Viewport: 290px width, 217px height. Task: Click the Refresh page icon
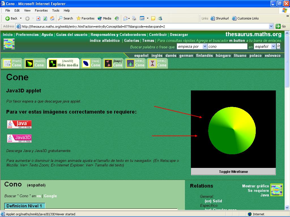tap(45, 18)
